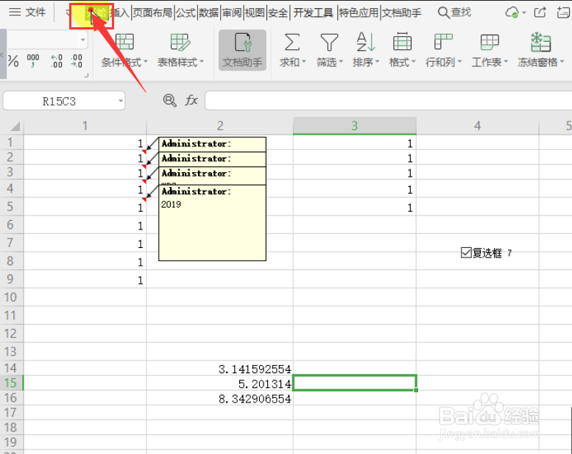
Task: Switch to the 审阅 tab
Action: [x=232, y=13]
